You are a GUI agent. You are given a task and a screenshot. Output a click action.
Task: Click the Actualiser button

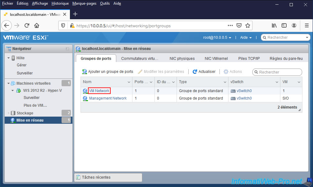pyautogui.click(x=204, y=72)
